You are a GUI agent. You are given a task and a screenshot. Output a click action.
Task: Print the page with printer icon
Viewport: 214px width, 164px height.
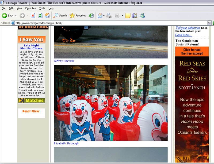point(109,16)
